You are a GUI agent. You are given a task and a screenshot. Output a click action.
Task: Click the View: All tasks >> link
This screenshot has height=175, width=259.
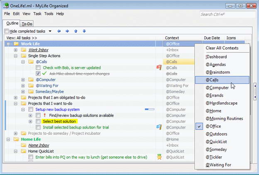point(22,38)
